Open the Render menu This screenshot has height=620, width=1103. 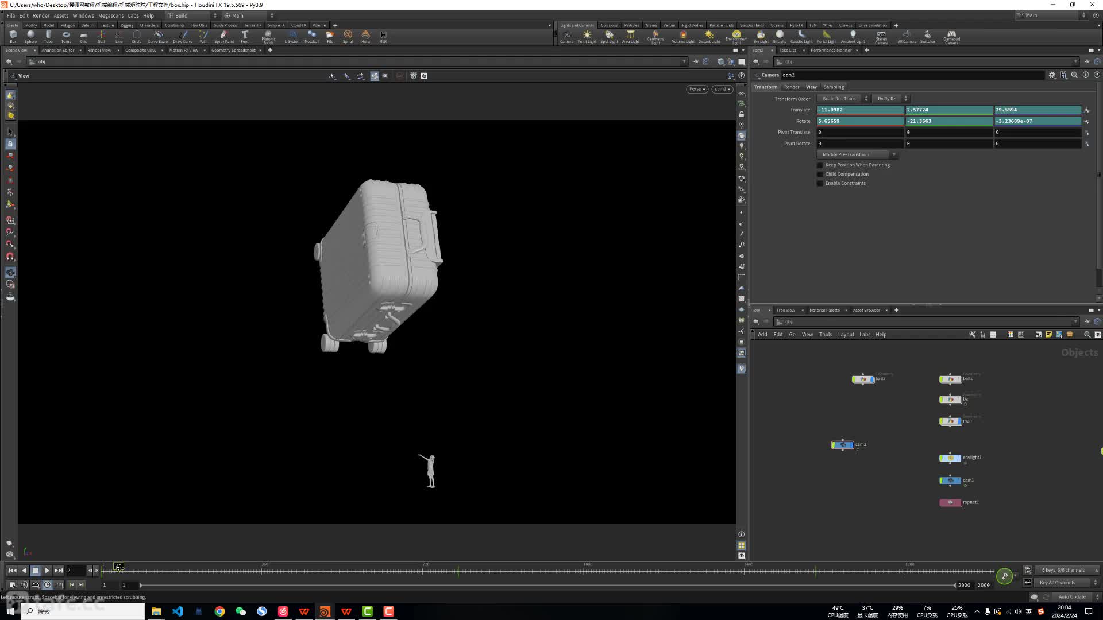coord(41,16)
